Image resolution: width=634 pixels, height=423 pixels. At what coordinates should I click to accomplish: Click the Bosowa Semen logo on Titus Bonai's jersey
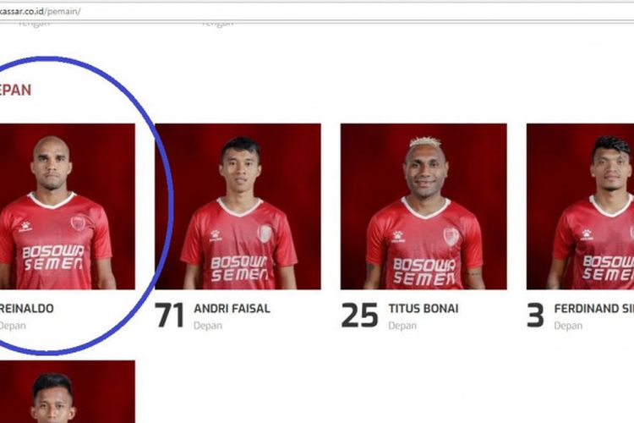click(424, 272)
